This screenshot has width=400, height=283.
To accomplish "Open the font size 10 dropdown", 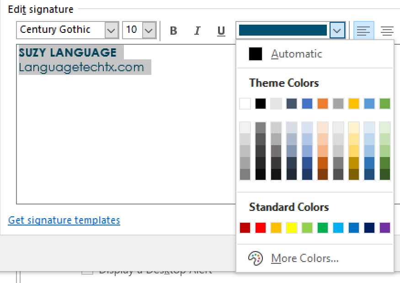I will tap(149, 31).
